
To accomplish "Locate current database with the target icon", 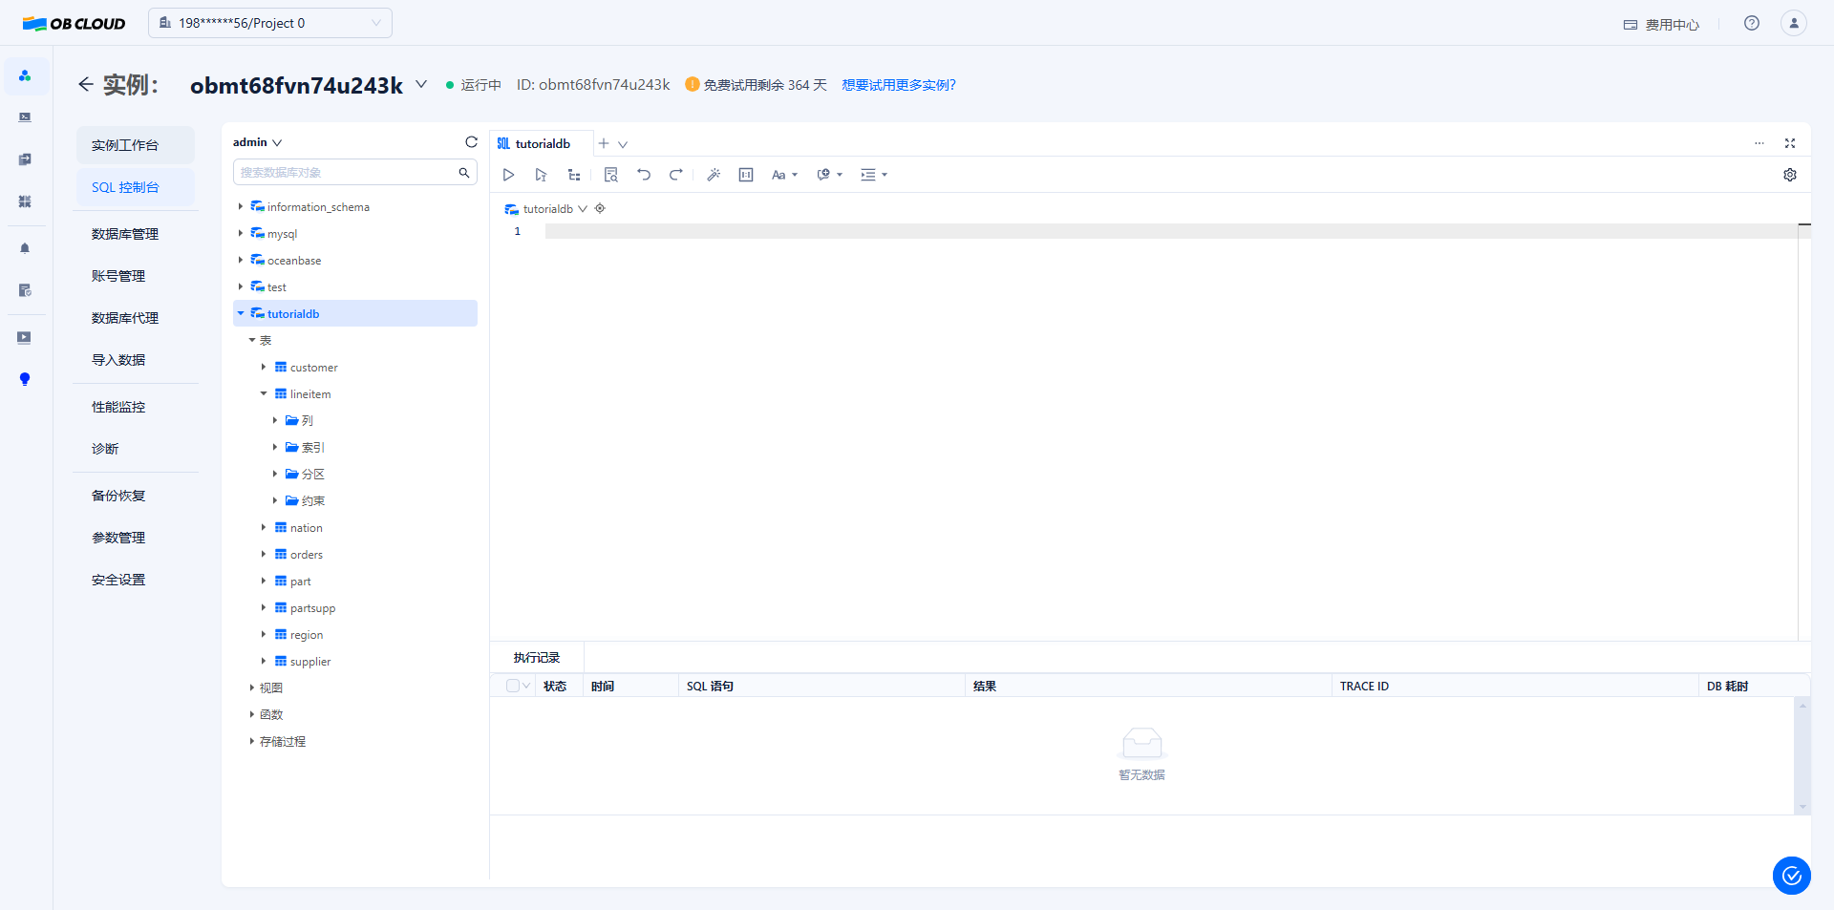I will 600,208.
